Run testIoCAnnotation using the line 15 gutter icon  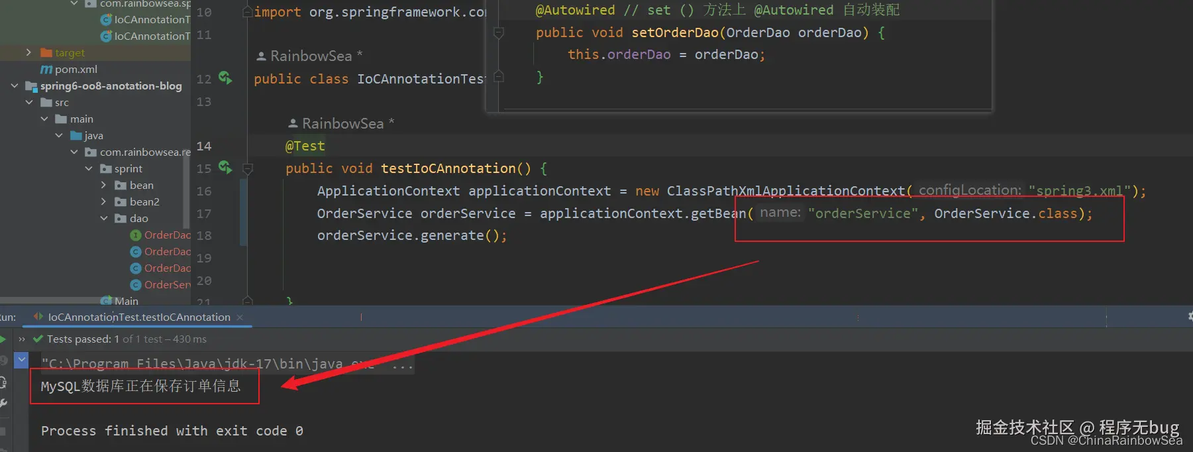[225, 168]
